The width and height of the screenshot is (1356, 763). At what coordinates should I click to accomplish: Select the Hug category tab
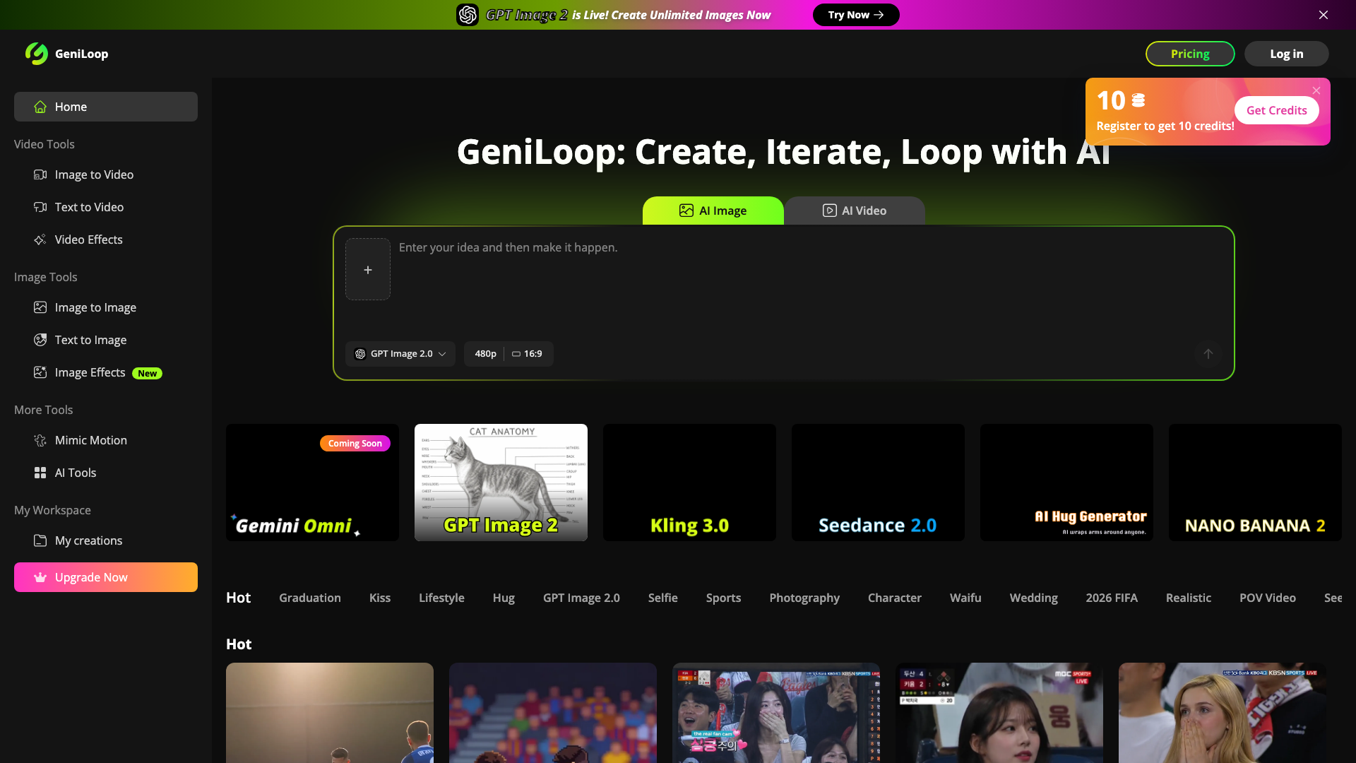504,598
